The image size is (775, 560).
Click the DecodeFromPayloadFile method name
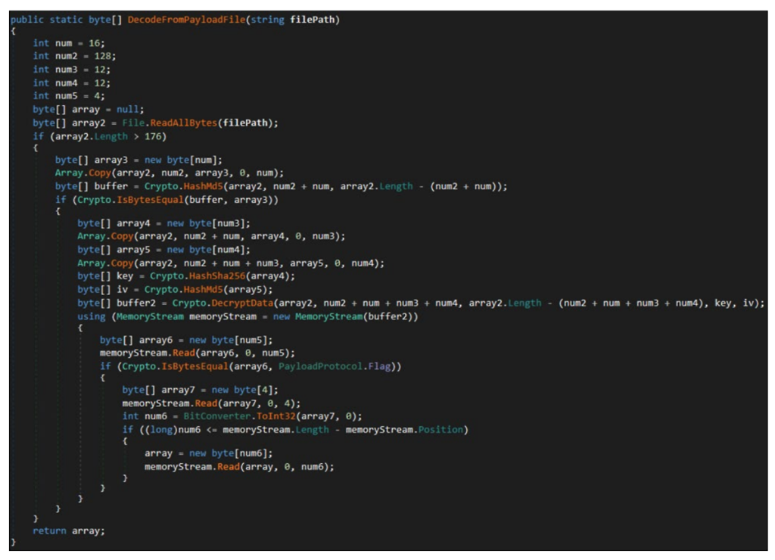pyautogui.click(x=197, y=20)
